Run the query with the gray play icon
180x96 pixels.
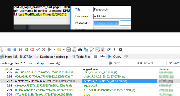[x=50, y=49]
